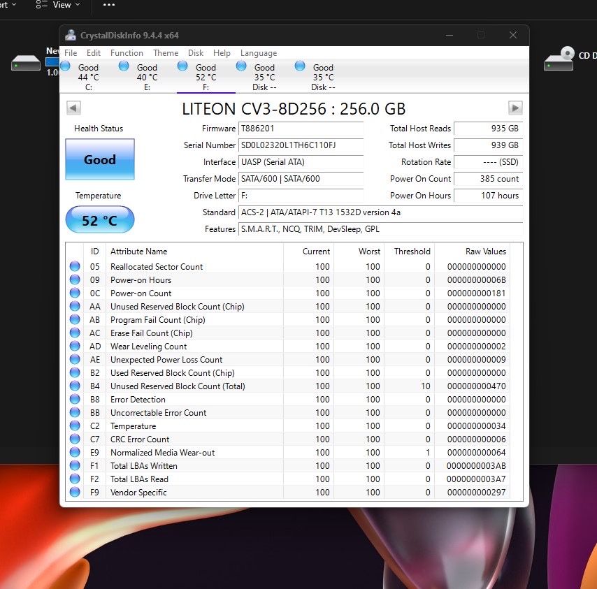Click status orb for Total LBAs Read
597x589 pixels.
click(75, 479)
